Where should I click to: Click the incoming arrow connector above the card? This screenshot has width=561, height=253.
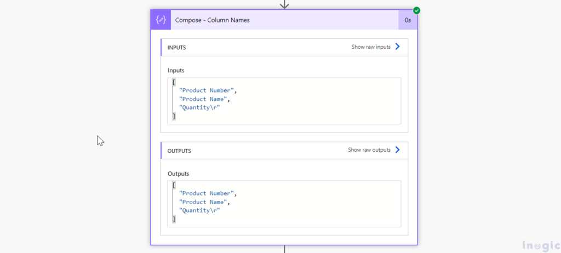coord(284,4)
